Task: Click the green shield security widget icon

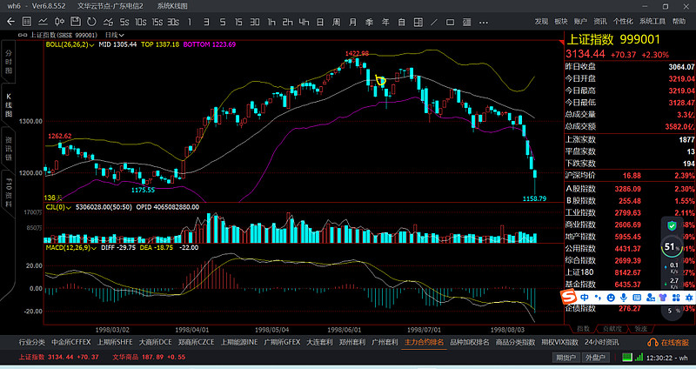Action: tap(672, 226)
